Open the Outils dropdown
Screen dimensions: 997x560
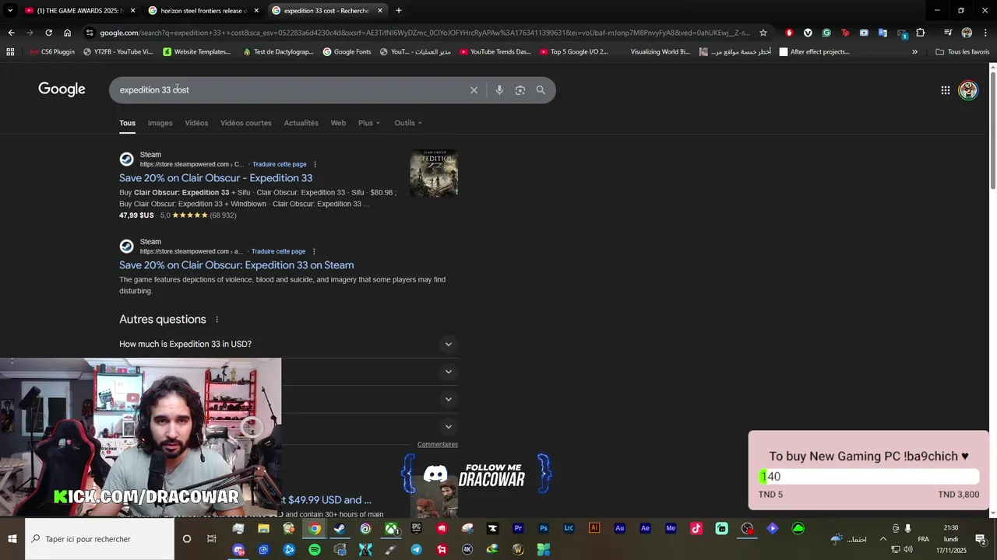click(x=408, y=123)
